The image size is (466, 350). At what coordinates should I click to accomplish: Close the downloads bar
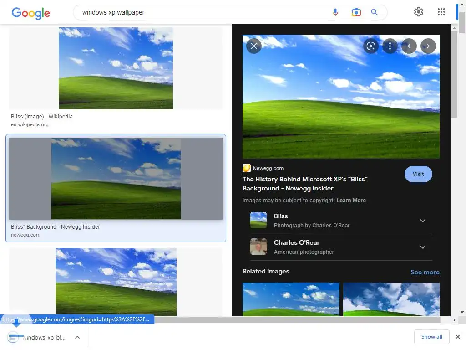(458, 337)
